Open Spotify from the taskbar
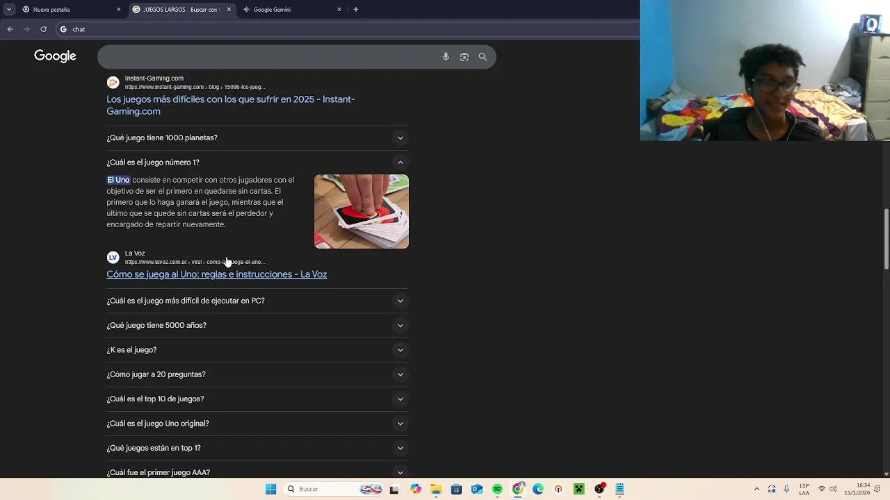890x500 pixels. point(497,489)
